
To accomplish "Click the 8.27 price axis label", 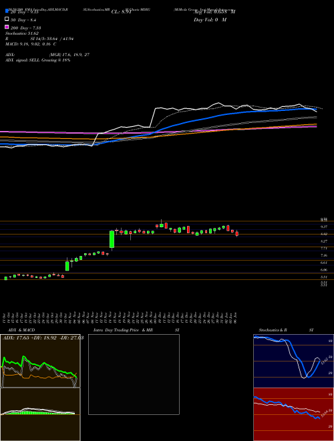I will pyautogui.click(x=323, y=241).
